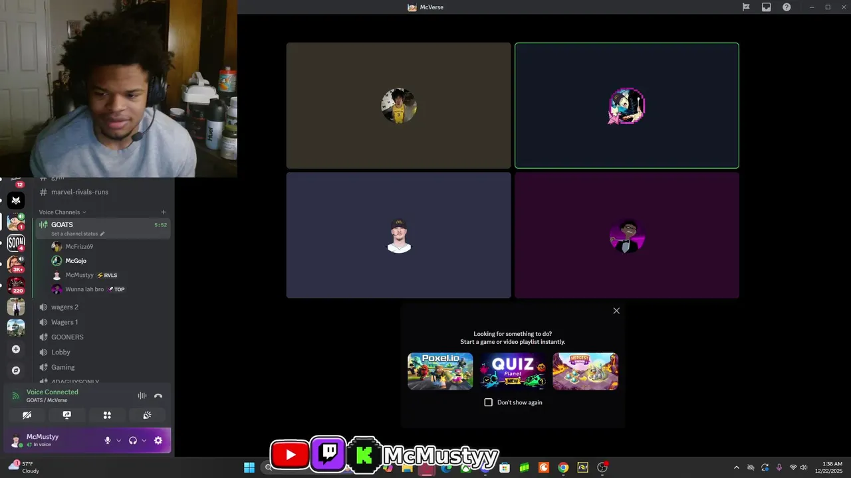Open the fox logo server
Image resolution: width=851 pixels, height=478 pixels.
pyautogui.click(x=16, y=200)
